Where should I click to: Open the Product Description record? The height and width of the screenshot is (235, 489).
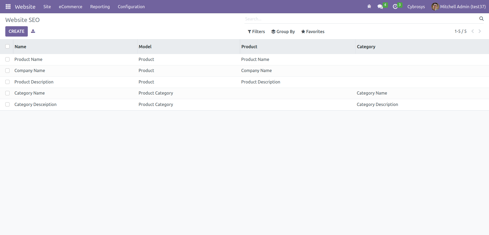pos(34,82)
